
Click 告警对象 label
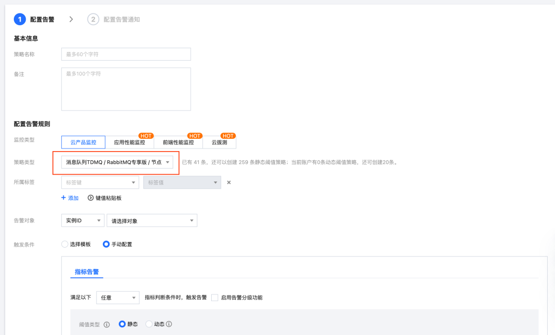click(x=24, y=220)
